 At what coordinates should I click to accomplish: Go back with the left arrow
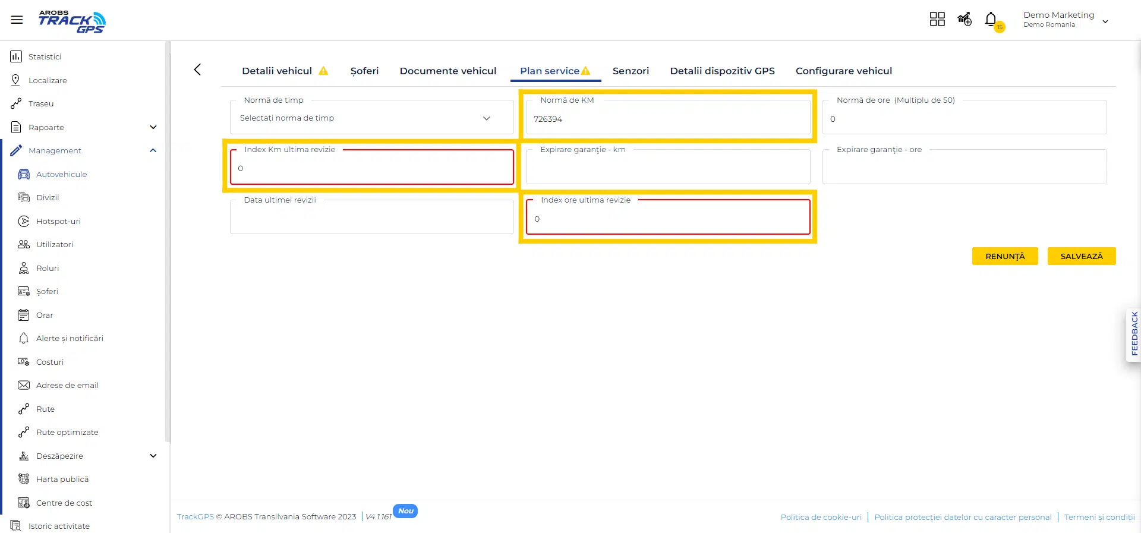(197, 70)
